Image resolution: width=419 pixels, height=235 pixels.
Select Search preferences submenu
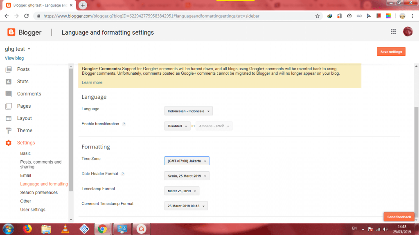point(39,193)
